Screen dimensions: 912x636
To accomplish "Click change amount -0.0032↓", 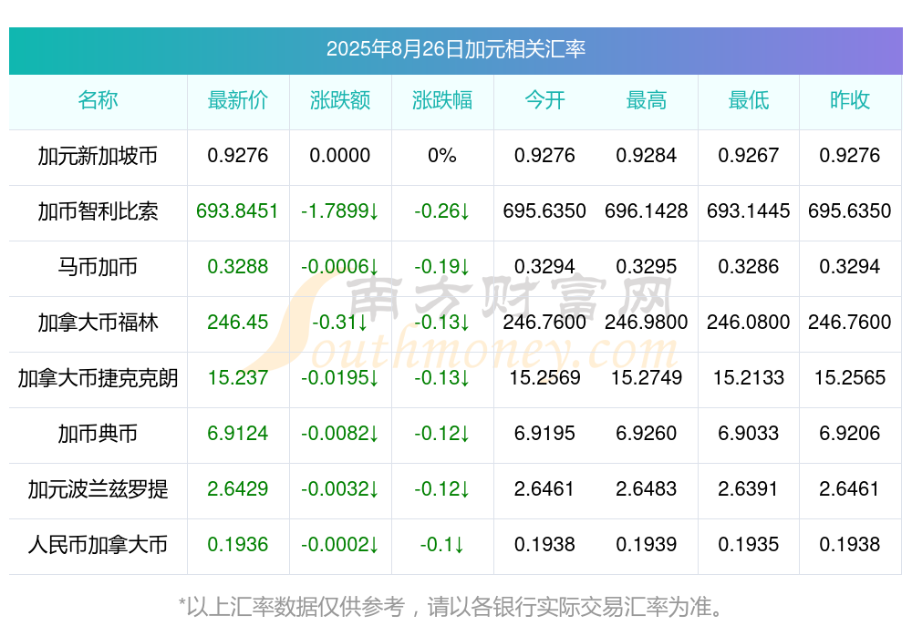I will pyautogui.click(x=339, y=489).
